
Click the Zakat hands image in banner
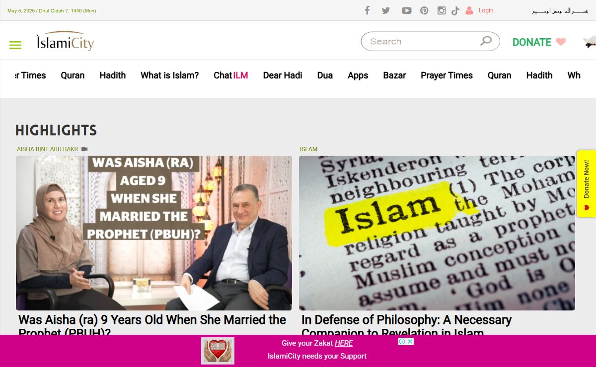point(218,351)
